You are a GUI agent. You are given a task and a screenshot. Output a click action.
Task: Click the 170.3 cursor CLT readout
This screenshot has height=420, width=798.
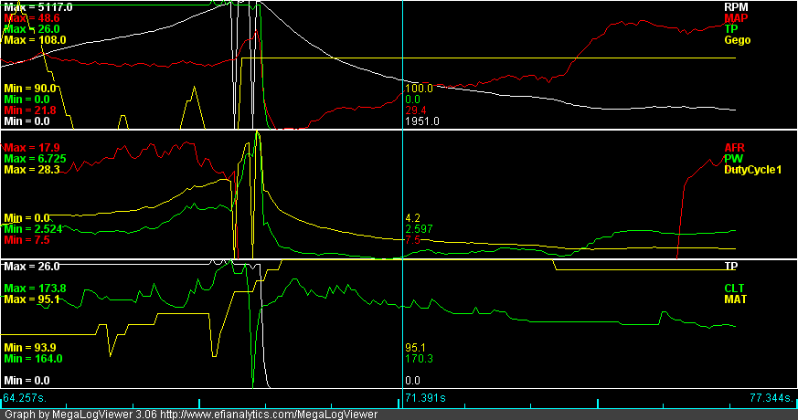(x=419, y=359)
